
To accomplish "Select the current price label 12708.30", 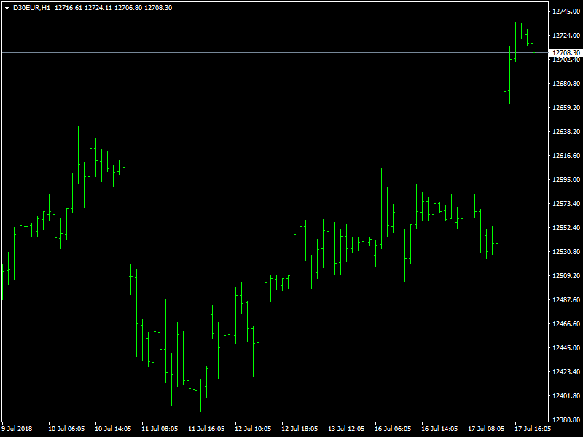I will (566, 52).
